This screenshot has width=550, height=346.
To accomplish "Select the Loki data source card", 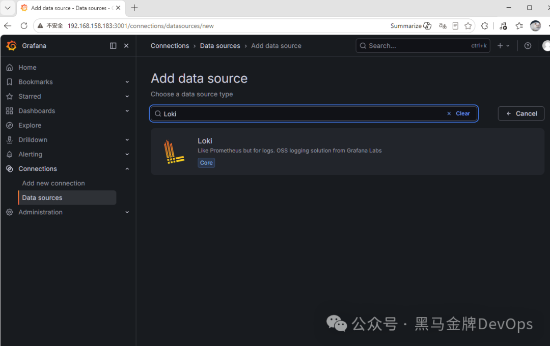I will [347, 152].
